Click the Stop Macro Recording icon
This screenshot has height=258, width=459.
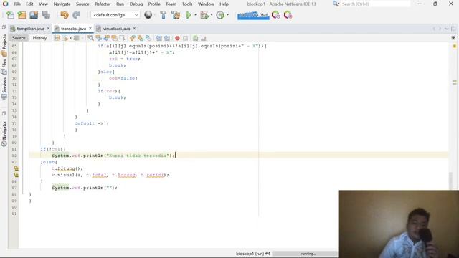(x=185, y=38)
